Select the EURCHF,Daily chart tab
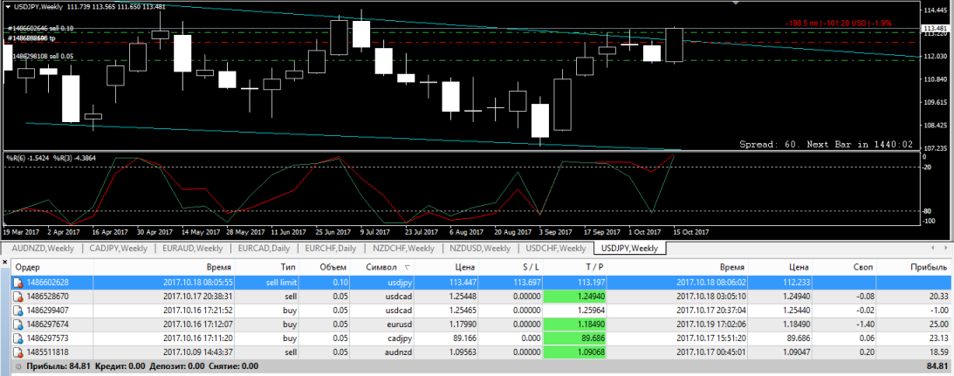The width and height of the screenshot is (954, 376). 331,249
